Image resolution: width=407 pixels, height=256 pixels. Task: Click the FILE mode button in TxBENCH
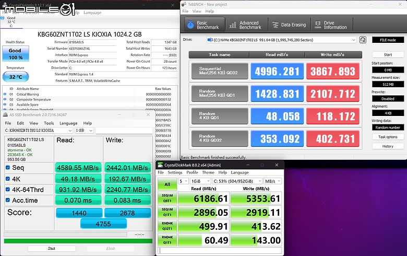[388, 40]
